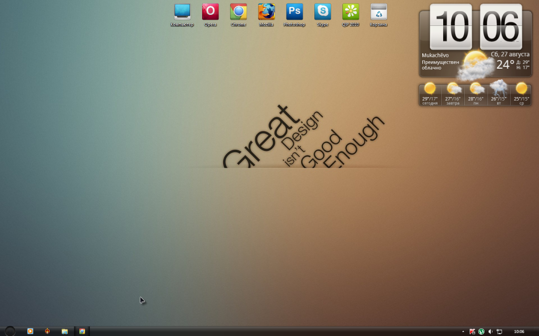Open Windows Explorer folder in taskbar

[x=64, y=331]
